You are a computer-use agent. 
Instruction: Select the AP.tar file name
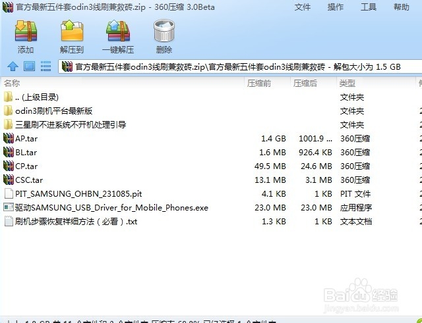point(26,139)
